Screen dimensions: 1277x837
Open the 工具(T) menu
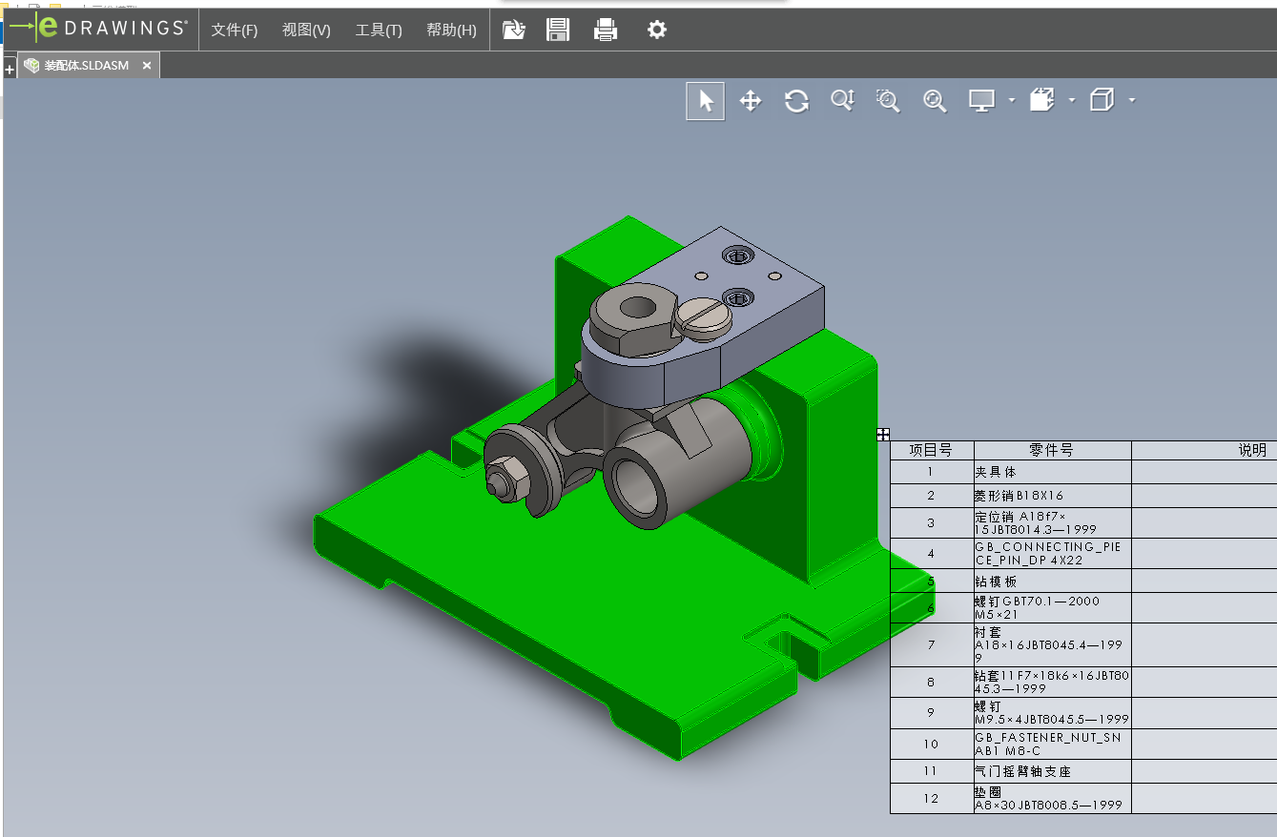(x=379, y=31)
